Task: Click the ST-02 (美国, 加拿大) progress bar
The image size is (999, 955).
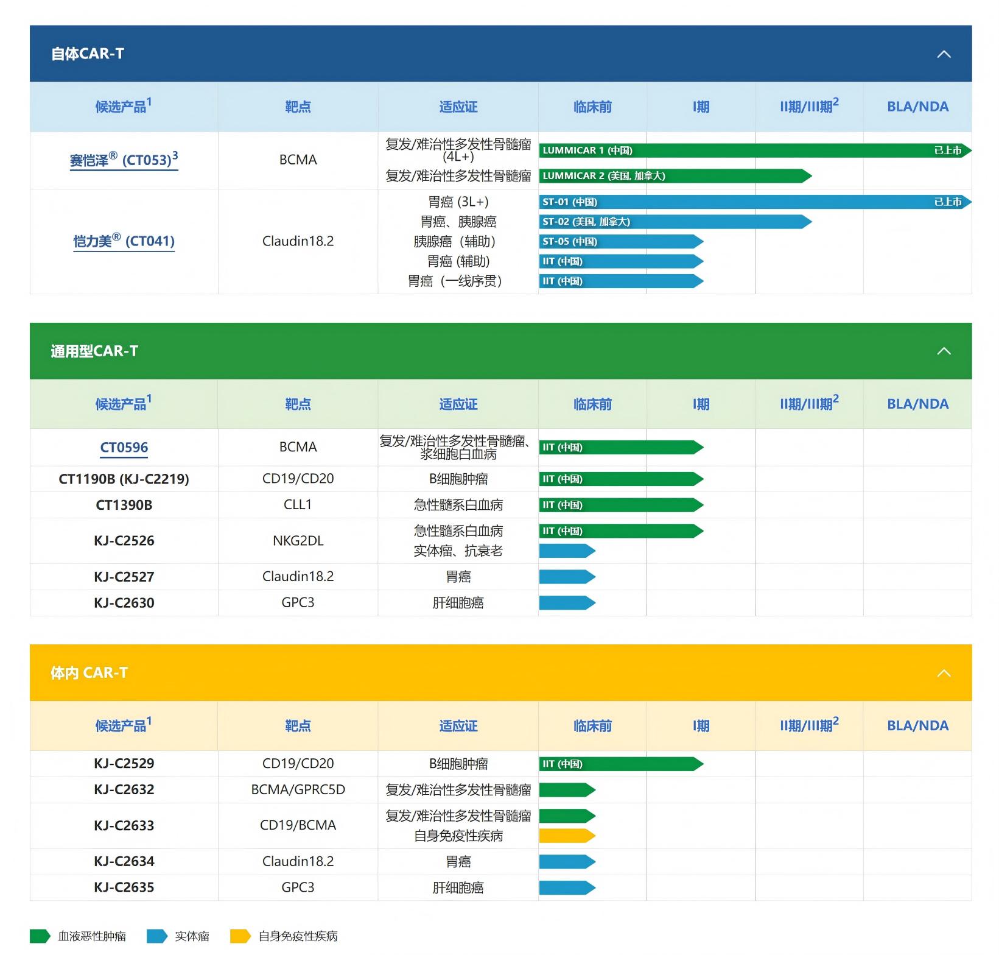Action: 676,222
